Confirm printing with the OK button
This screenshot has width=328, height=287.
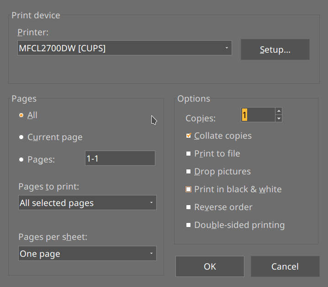pyautogui.click(x=210, y=266)
